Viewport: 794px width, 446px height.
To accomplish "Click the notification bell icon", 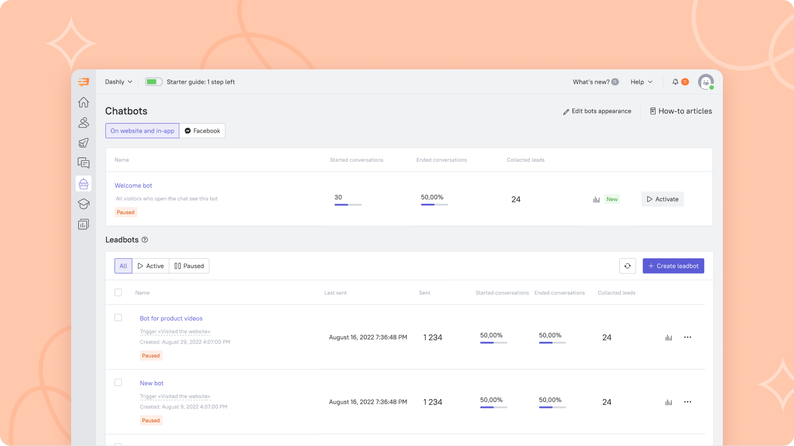I will [675, 81].
